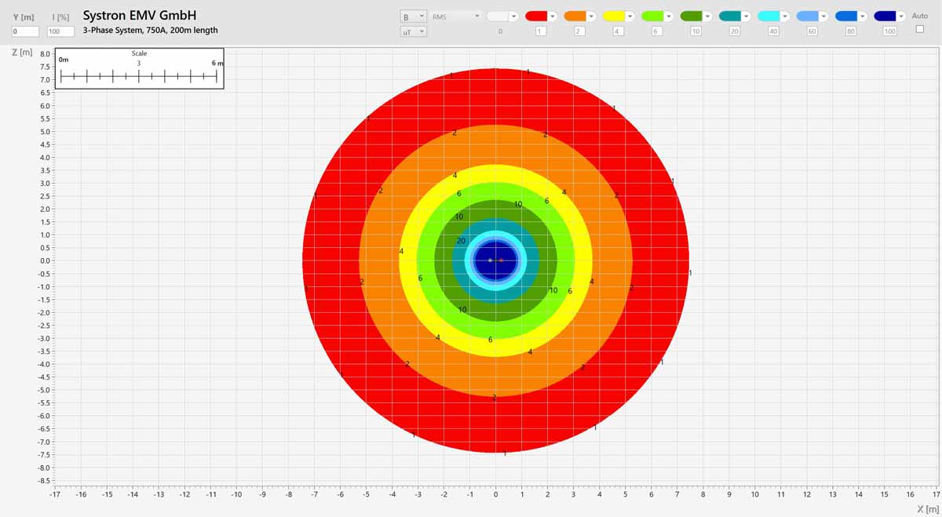Open the uT unit dropdown
The image size is (942, 517).
[x=413, y=31]
